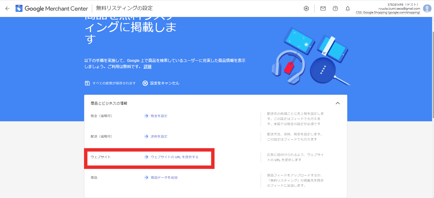Click the 配送（省略可） row label
Image resolution: width=434 pixels, height=198 pixels.
101,136
